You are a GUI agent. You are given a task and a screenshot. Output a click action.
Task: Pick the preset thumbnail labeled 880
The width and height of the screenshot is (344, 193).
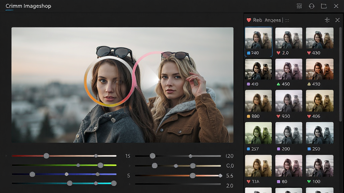click(x=258, y=101)
